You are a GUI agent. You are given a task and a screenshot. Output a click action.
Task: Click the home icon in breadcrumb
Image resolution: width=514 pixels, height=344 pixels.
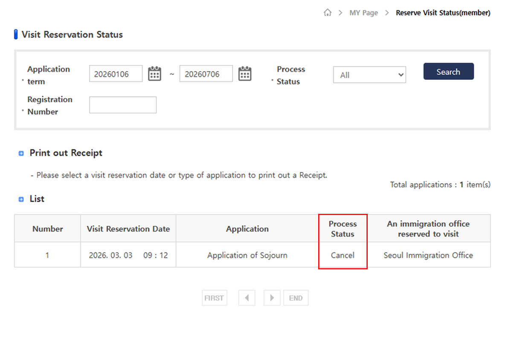[x=327, y=13]
